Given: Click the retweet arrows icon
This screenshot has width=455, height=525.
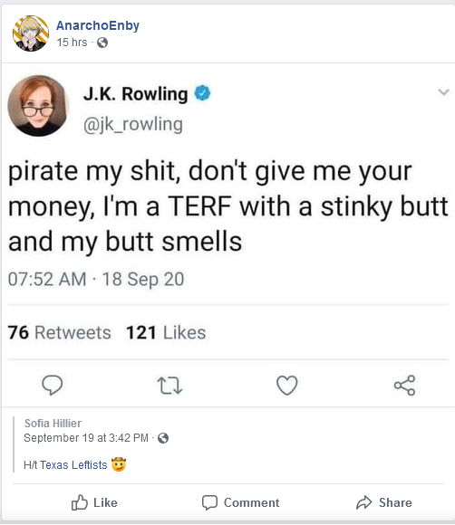Looking at the screenshot, I should coord(169,386).
